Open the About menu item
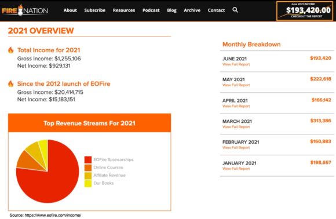 [70, 10]
